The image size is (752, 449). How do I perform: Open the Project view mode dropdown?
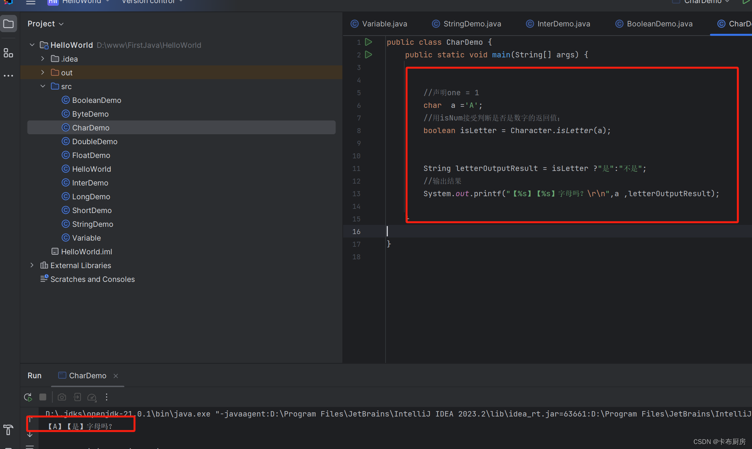(62, 23)
